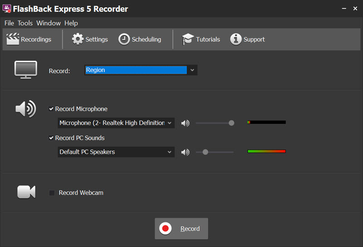This screenshot has height=247, width=363.
Task: Click the Support info icon
Action: tap(236, 39)
